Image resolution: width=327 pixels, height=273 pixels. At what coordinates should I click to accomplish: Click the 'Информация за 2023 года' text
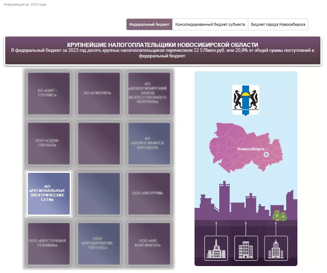25,5
